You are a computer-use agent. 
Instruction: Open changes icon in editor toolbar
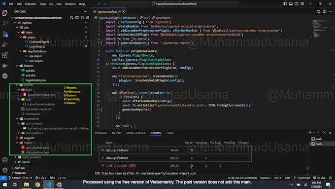[x=319, y=11]
